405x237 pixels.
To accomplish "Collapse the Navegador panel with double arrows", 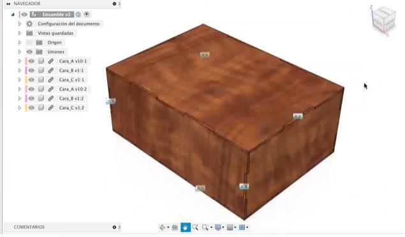I will (x=8, y=4).
